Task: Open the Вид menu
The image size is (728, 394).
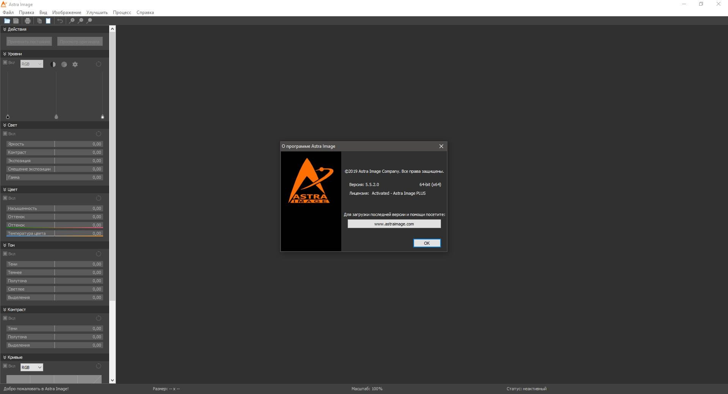Action: click(43, 13)
